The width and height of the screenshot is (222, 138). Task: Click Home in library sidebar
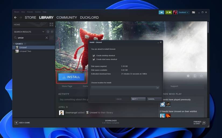[17, 25]
